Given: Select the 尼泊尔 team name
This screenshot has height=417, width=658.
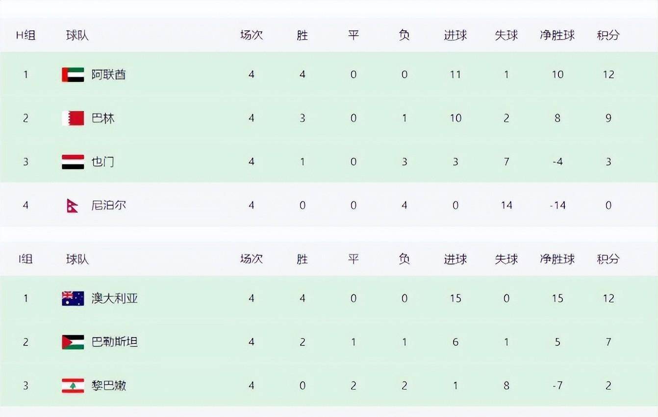Looking at the screenshot, I should point(108,205).
